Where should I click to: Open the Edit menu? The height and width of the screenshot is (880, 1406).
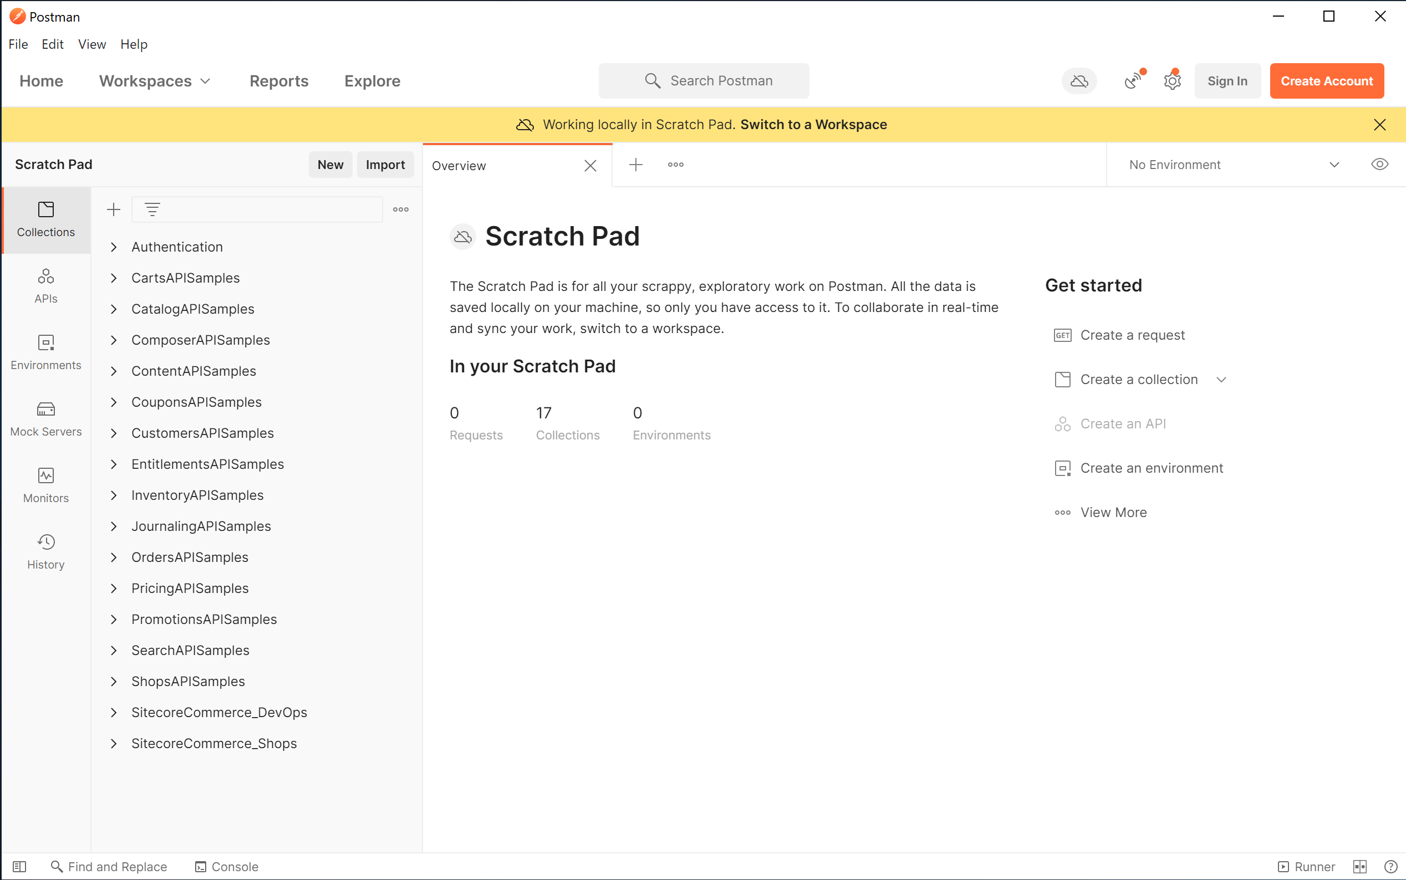point(53,44)
